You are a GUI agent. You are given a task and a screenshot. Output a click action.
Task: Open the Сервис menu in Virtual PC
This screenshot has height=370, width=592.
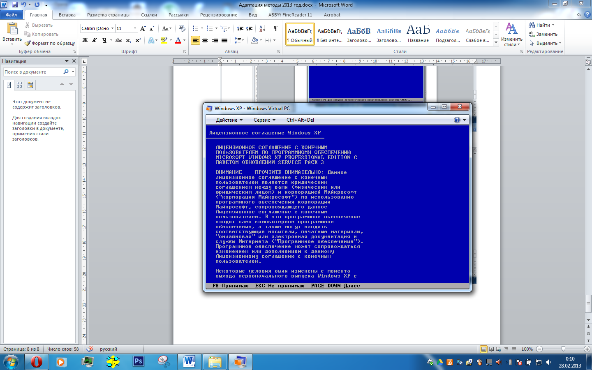(x=264, y=120)
